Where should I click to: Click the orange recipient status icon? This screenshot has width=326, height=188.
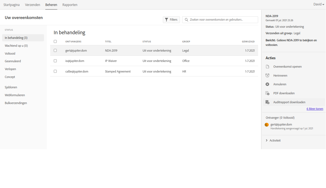tap(267, 125)
